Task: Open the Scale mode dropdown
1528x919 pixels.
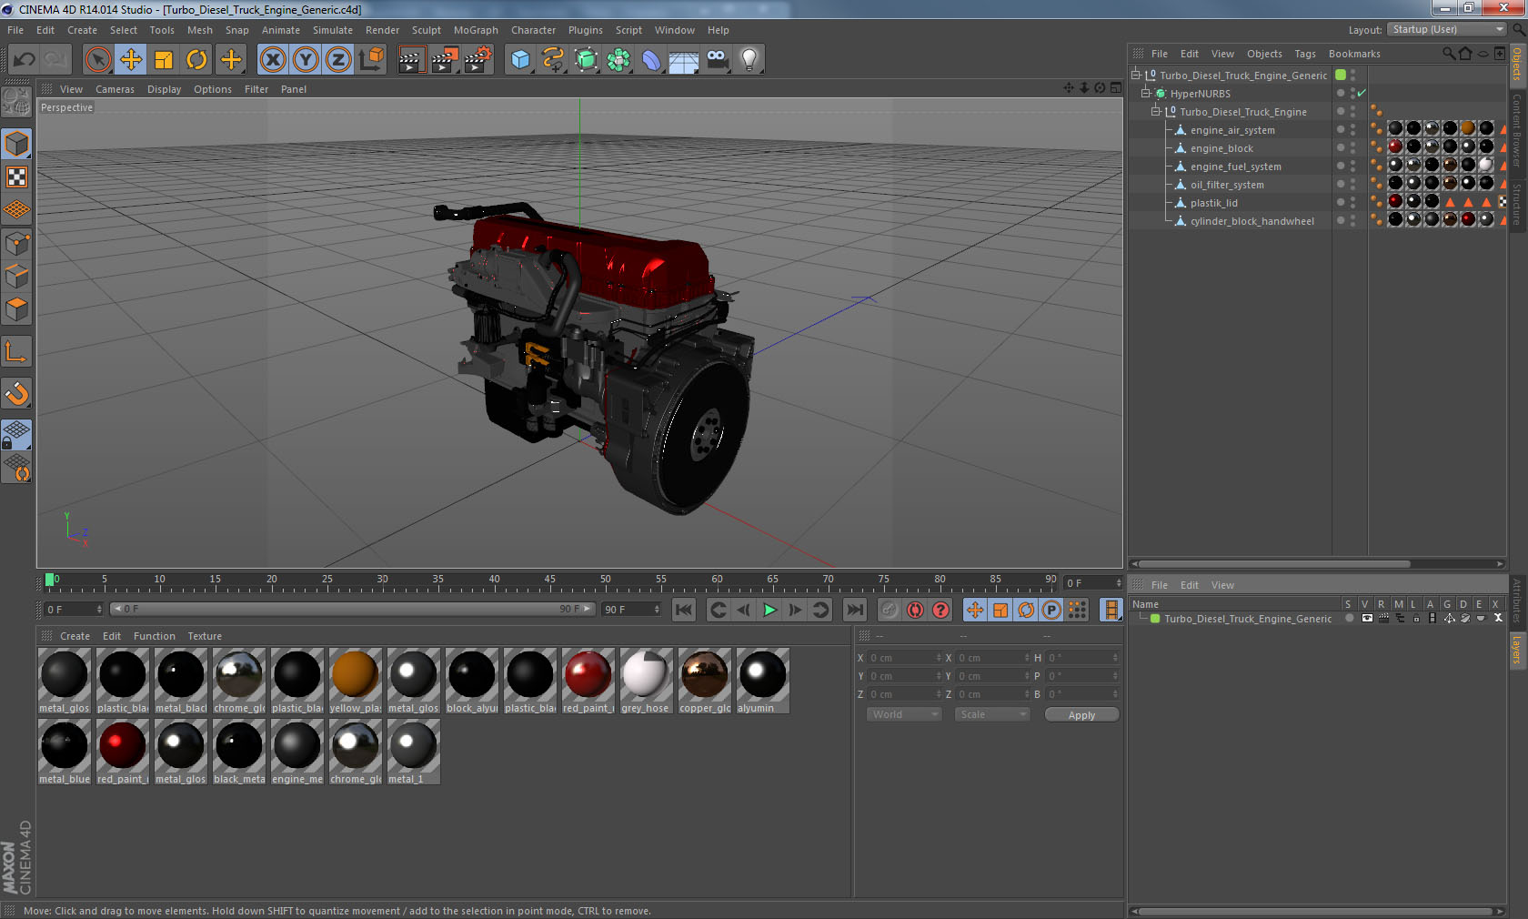Action: pyautogui.click(x=992, y=714)
